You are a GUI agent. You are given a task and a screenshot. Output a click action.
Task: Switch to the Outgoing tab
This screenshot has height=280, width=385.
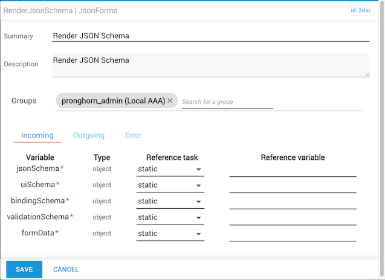(x=89, y=135)
